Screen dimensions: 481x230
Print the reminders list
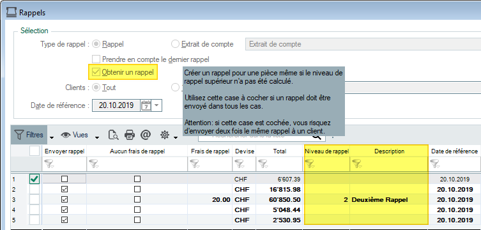pyautogui.click(x=130, y=135)
